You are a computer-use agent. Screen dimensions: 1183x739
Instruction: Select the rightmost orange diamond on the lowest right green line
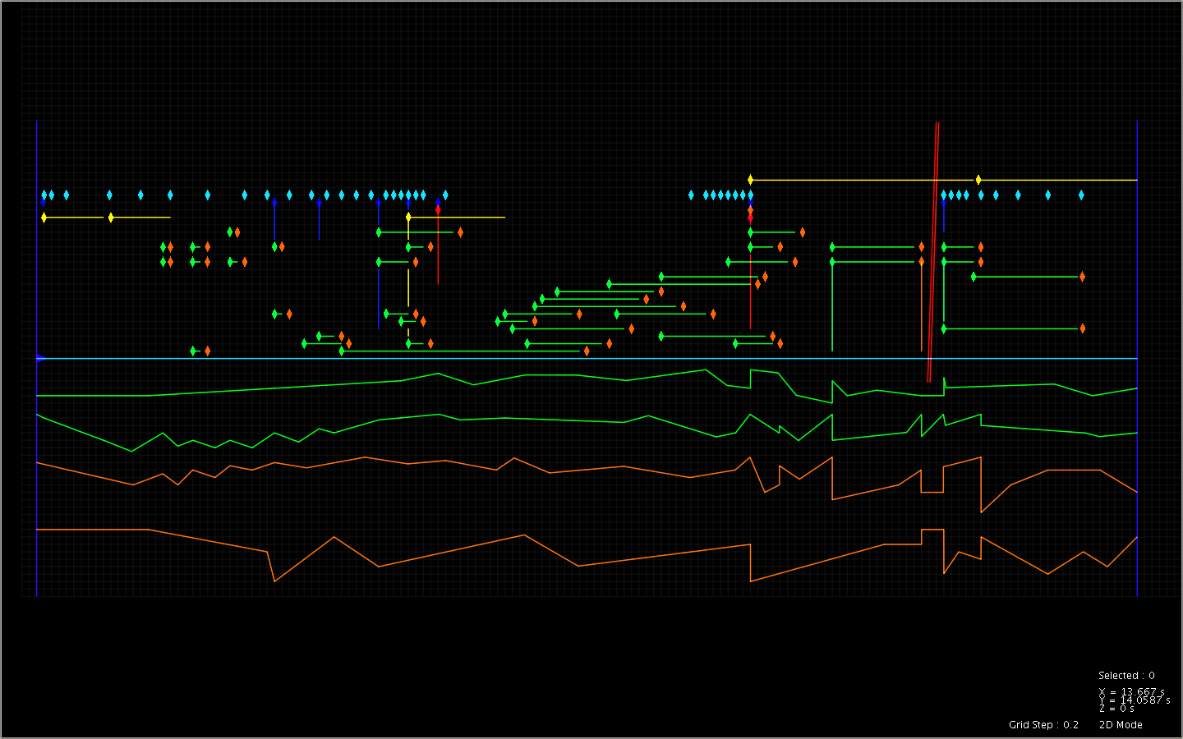(x=1082, y=328)
